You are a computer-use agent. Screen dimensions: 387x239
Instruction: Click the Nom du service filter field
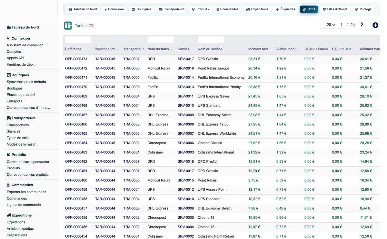coord(211,40)
